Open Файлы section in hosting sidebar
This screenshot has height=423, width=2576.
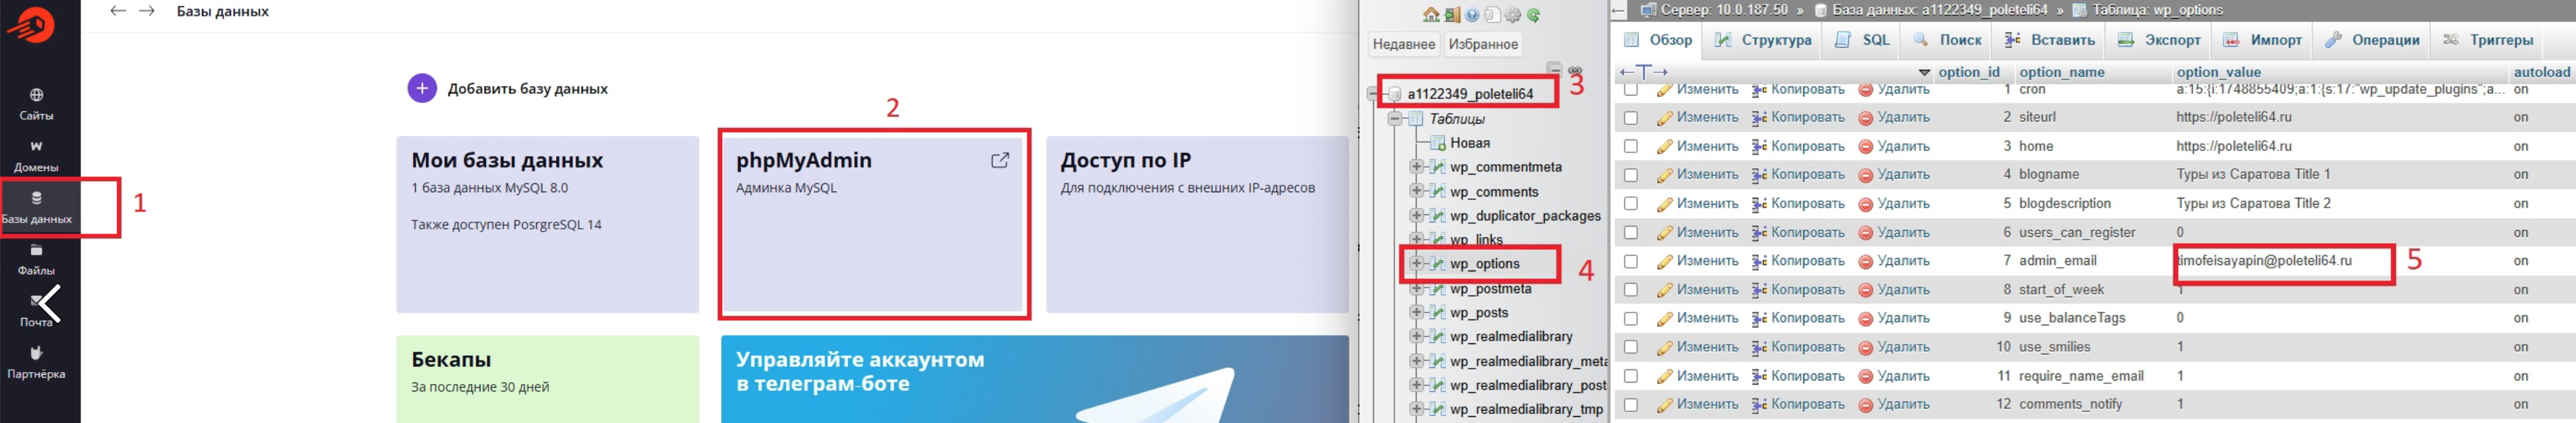(37, 260)
